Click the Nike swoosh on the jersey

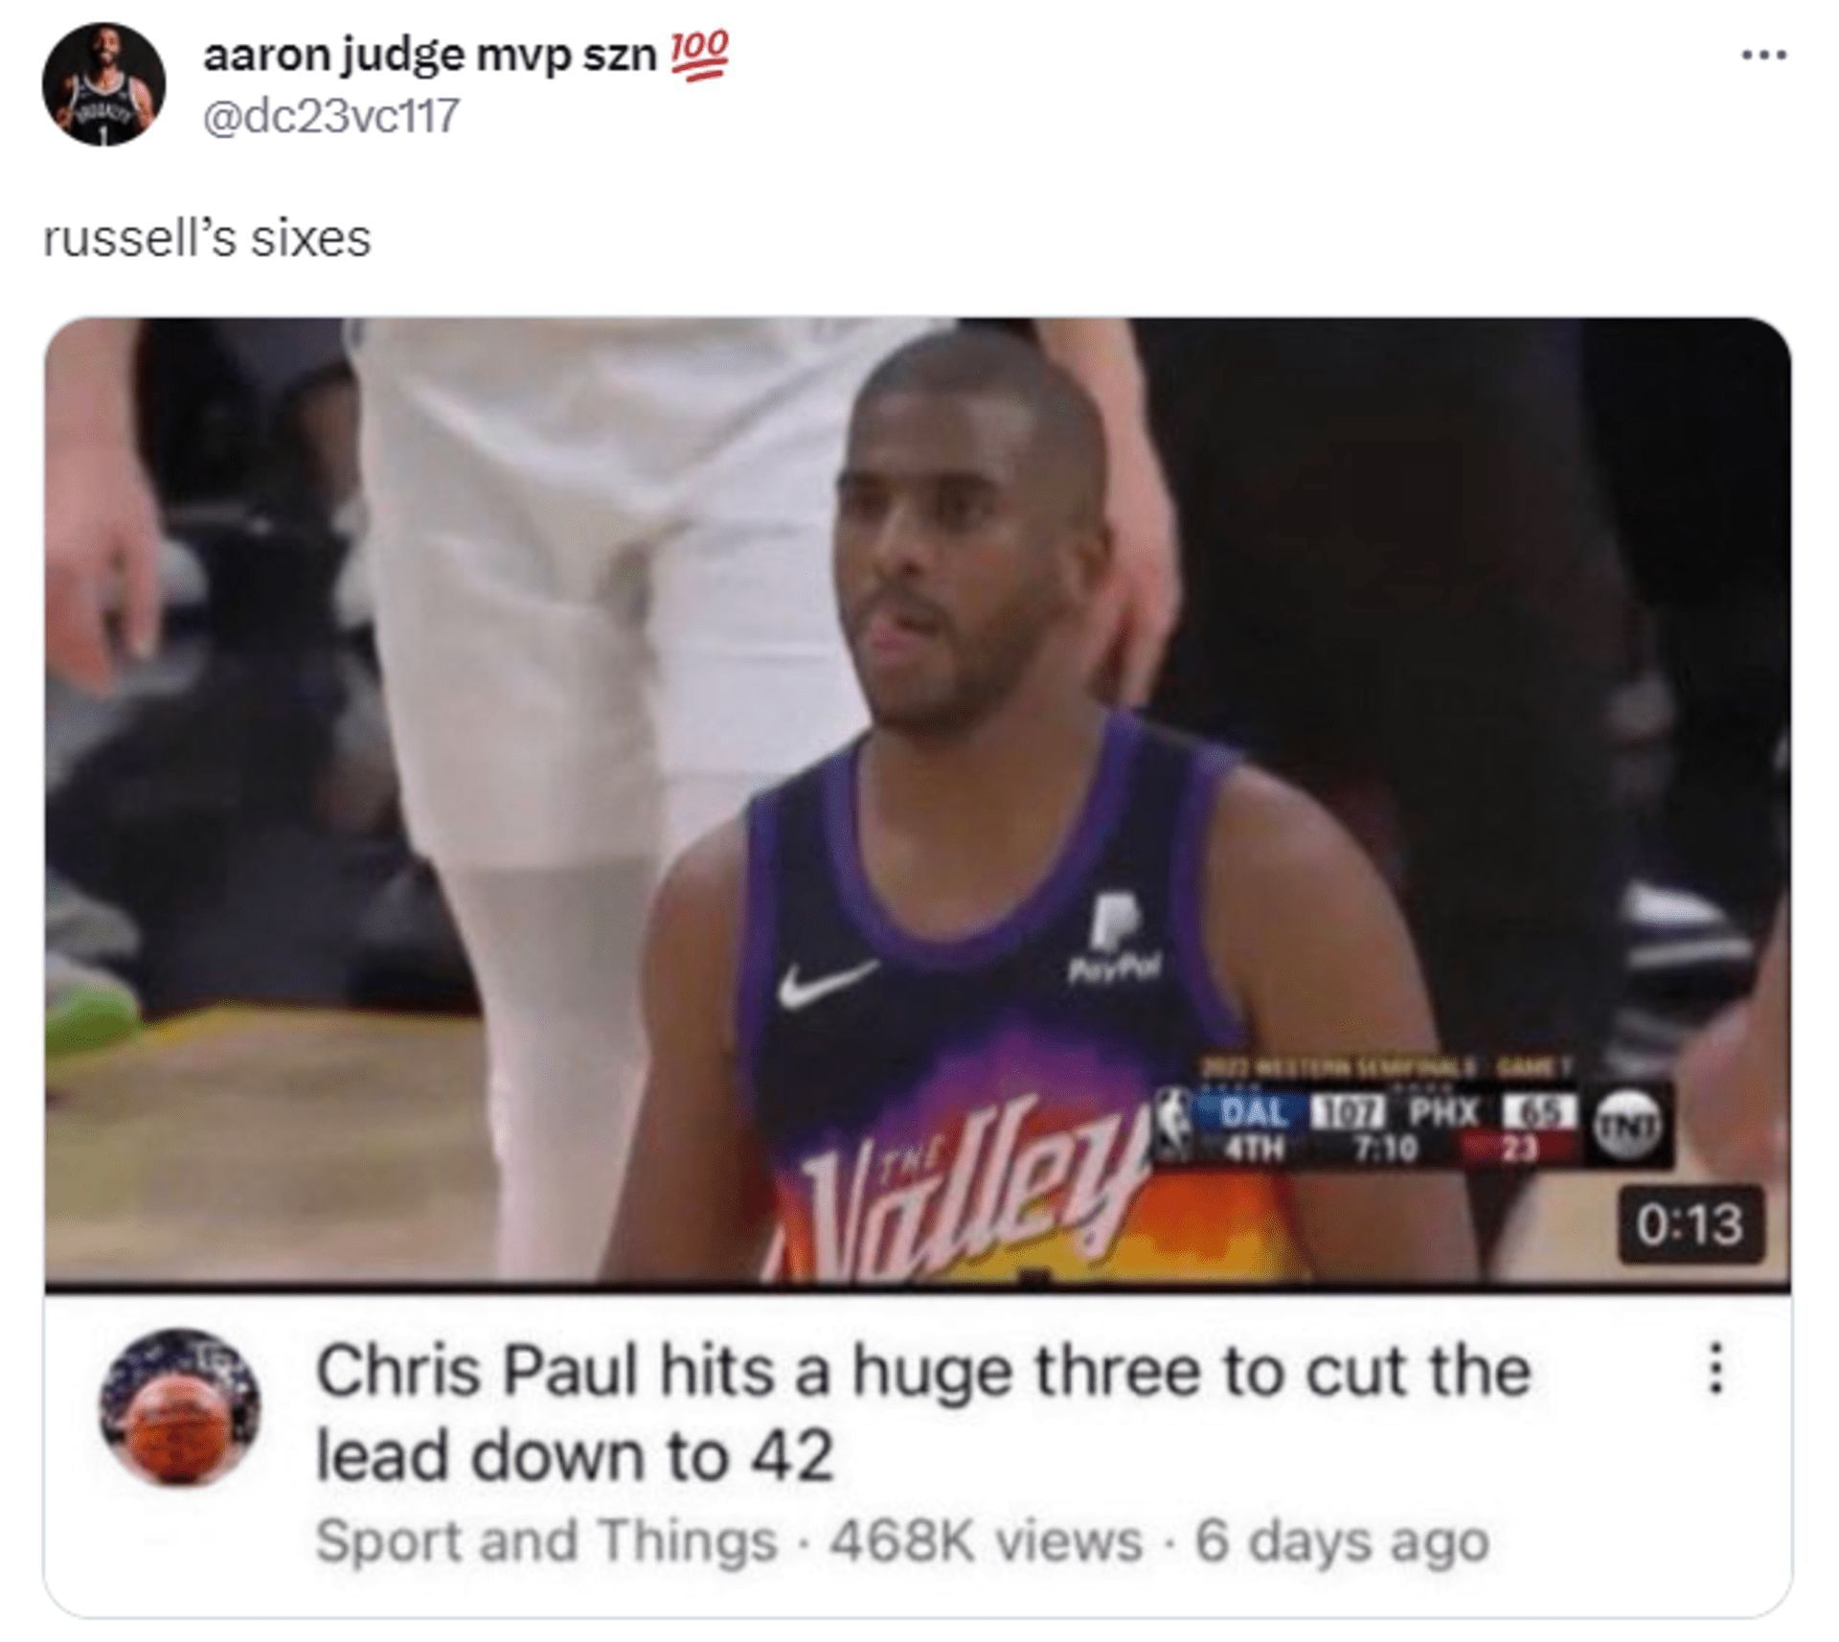(x=827, y=984)
